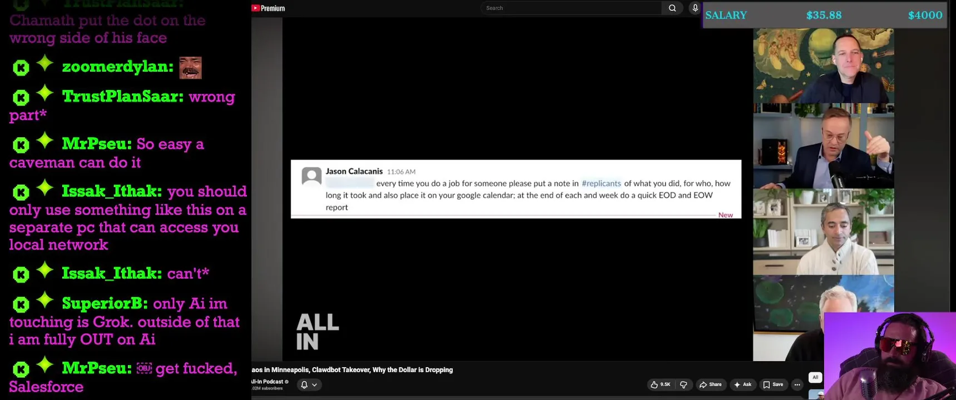Click the streamer webcam overlay
The width and height of the screenshot is (956, 400).
click(890, 356)
